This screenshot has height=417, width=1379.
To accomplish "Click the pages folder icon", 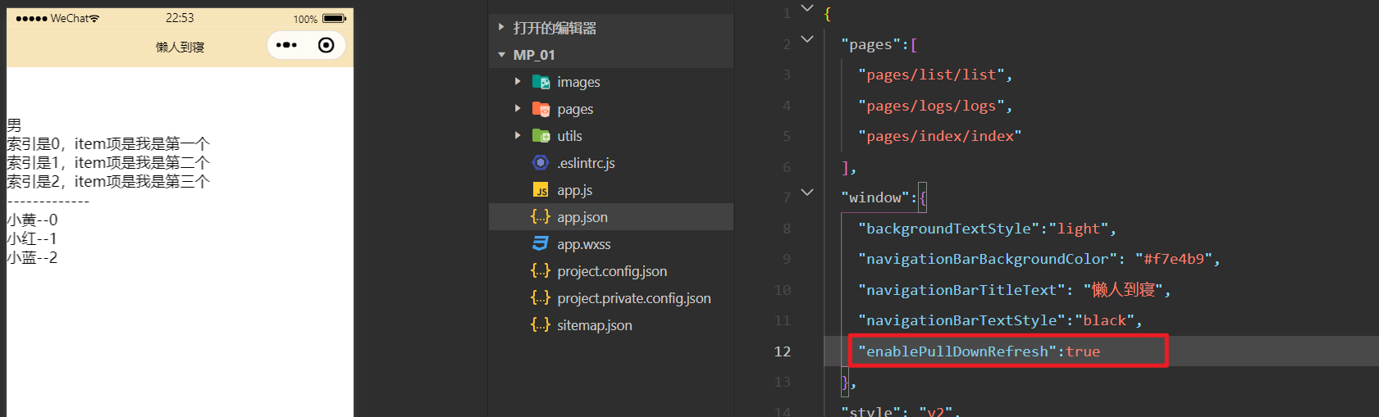I will coord(541,109).
